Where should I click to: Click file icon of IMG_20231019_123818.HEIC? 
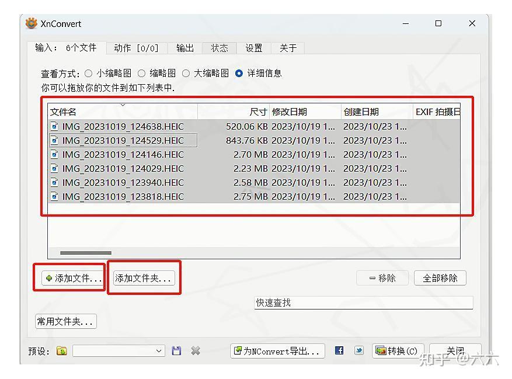[54, 196]
